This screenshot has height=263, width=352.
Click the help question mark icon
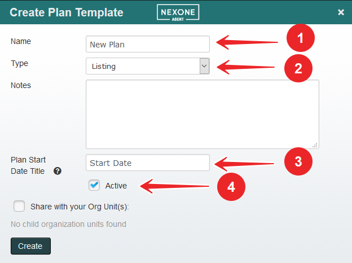pyautogui.click(x=58, y=171)
